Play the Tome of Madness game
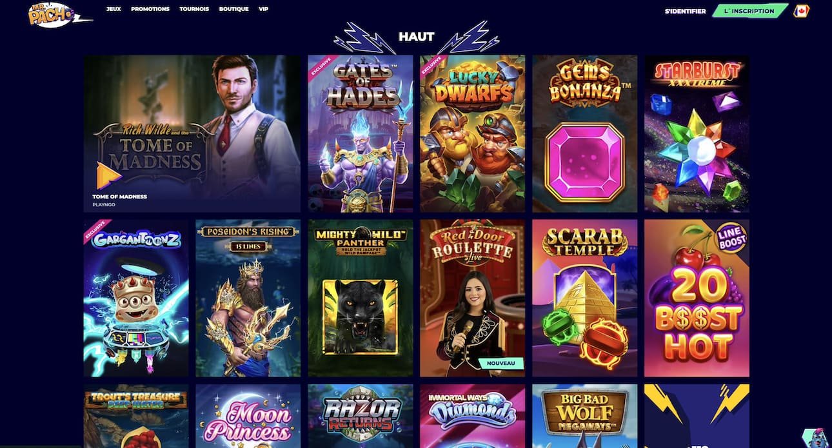832x448 pixels. pos(192,133)
